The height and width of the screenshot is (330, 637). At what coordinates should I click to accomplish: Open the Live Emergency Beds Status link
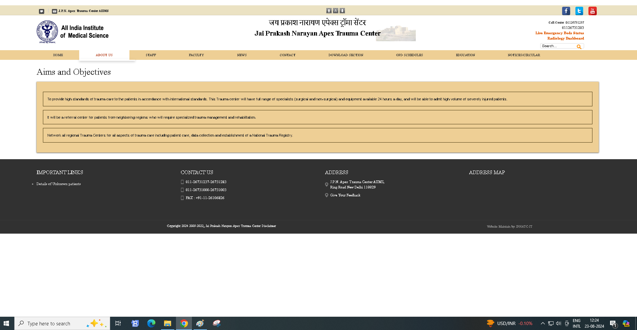[x=559, y=33]
